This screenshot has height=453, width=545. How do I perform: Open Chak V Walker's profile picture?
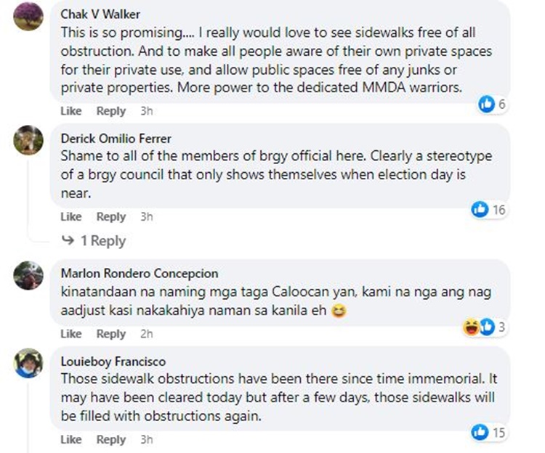[x=28, y=15]
